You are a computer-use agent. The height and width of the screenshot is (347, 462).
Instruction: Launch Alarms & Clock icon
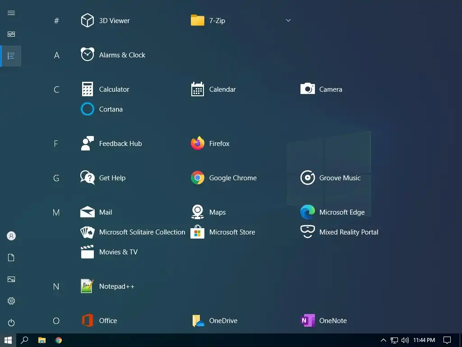coord(87,55)
